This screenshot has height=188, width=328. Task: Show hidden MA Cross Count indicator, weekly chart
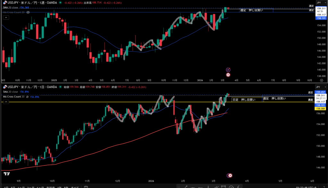[x=28, y=12]
